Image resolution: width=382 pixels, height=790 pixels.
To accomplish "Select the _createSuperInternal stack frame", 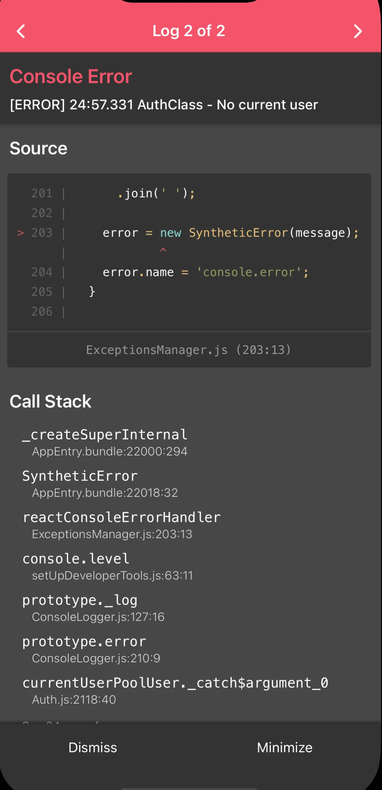I will pos(105,442).
